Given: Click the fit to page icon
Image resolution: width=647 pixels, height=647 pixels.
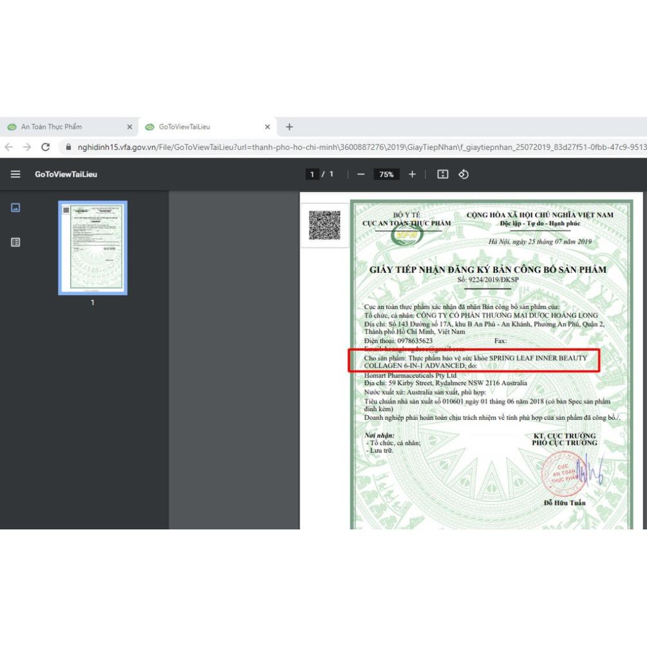Looking at the screenshot, I should tap(443, 174).
